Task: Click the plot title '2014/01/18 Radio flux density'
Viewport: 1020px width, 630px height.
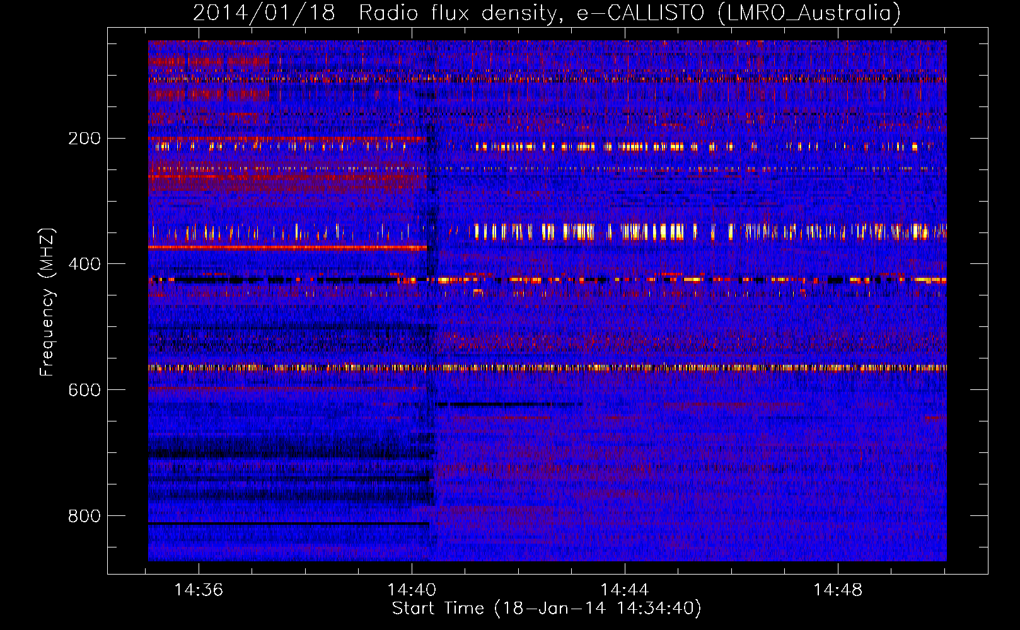Action: 547,13
